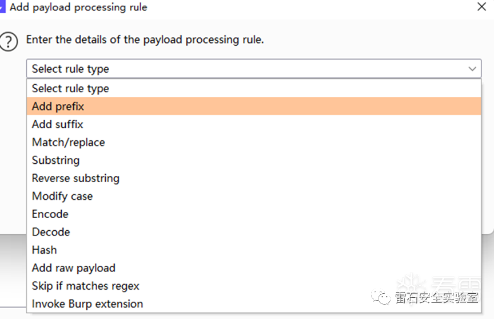
Task: Click the Burp icon in title bar
Action: click(2, 7)
